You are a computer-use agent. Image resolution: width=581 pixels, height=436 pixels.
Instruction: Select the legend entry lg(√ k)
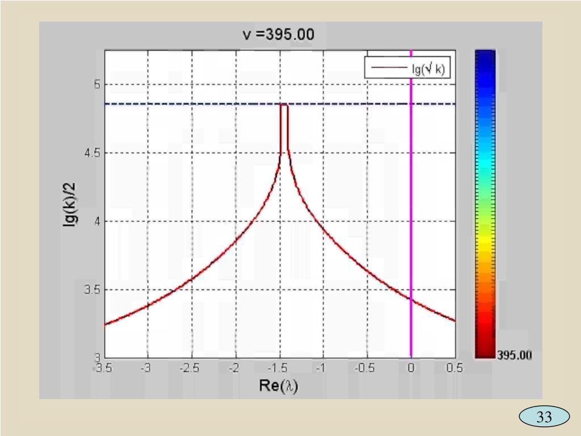coord(407,68)
